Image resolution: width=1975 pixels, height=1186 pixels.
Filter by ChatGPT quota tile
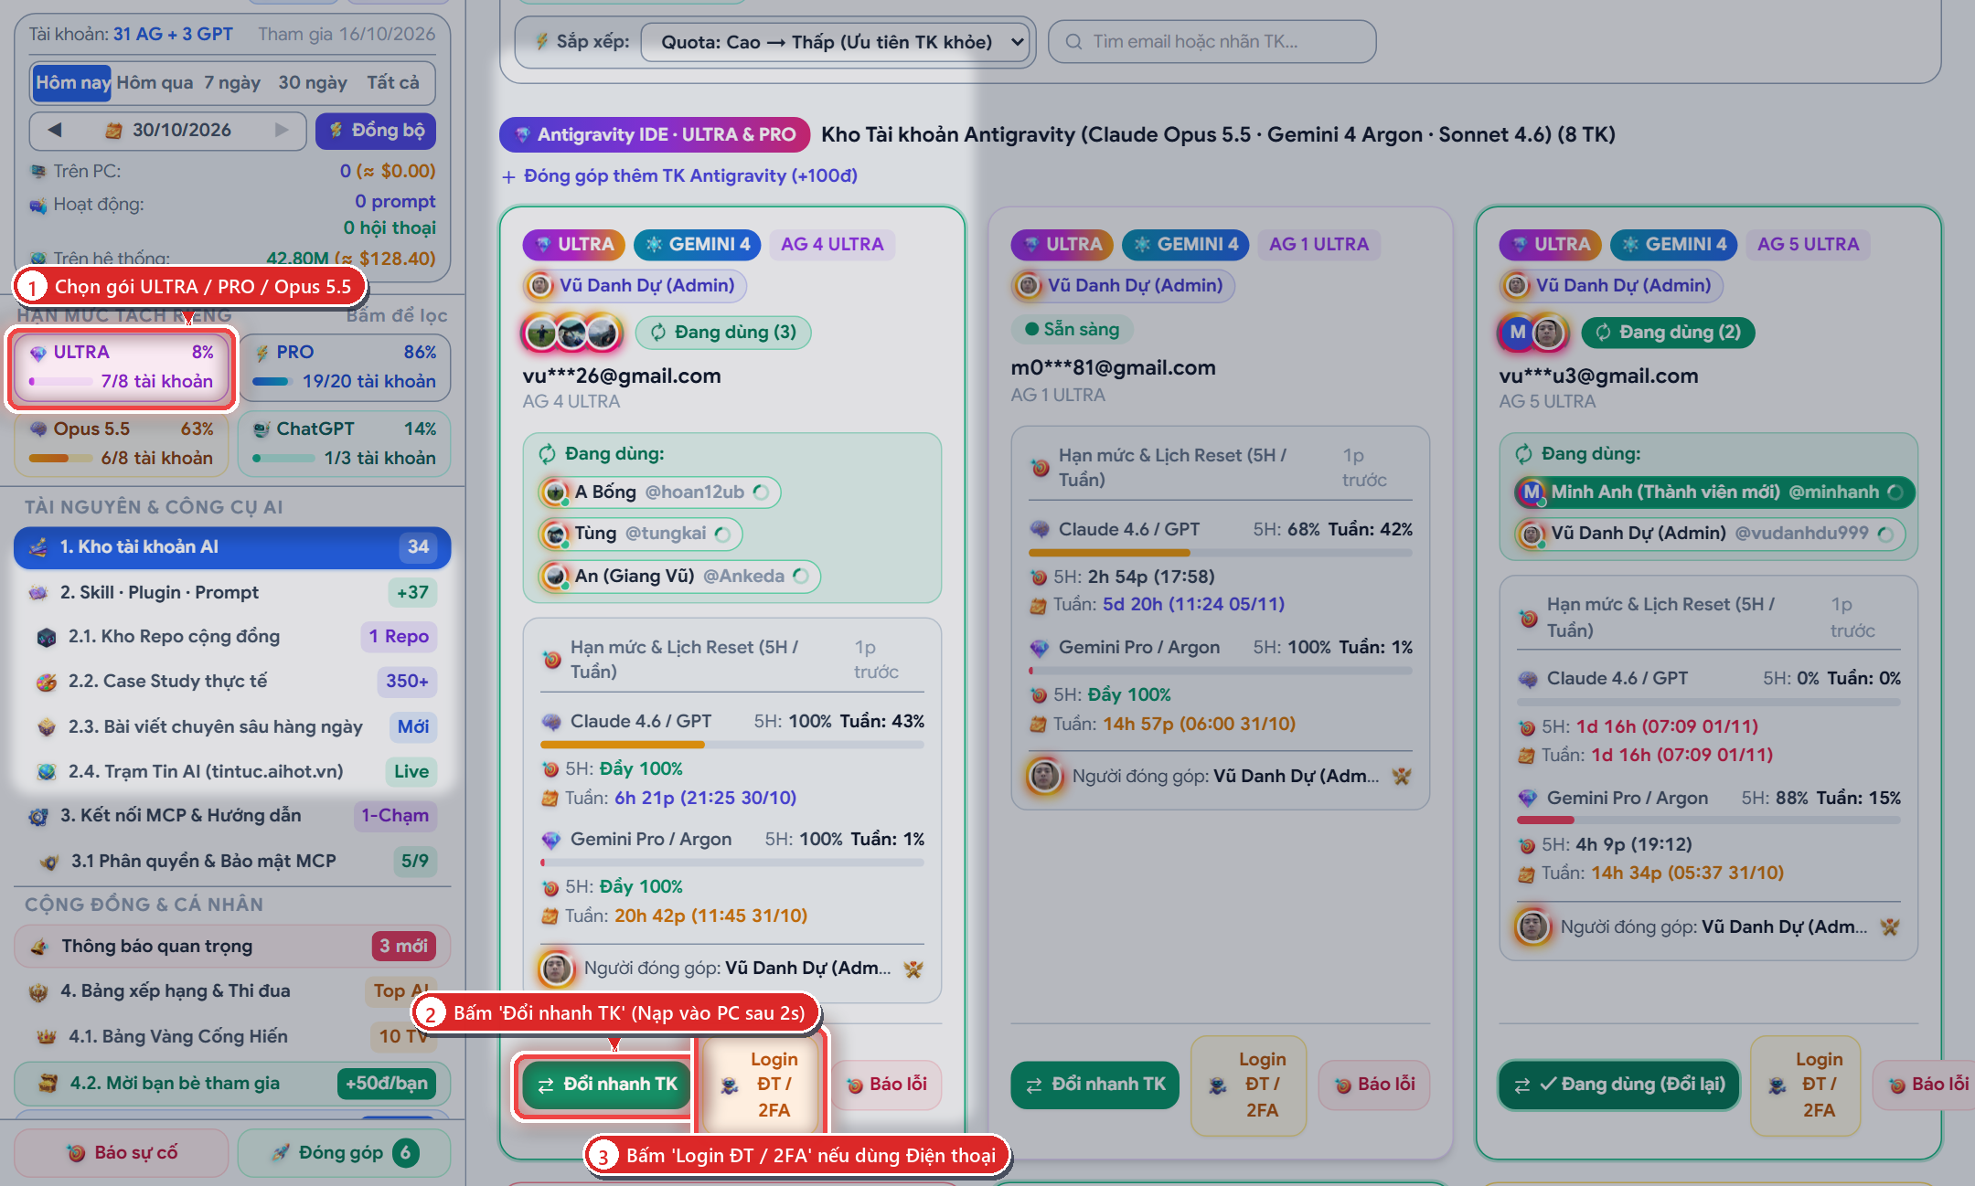tap(345, 444)
